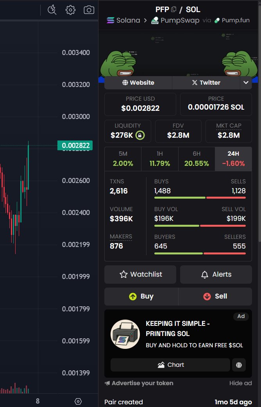Screen dimensions: 261x407
Task: Select the 5M timeframe tab
Action: (123, 159)
